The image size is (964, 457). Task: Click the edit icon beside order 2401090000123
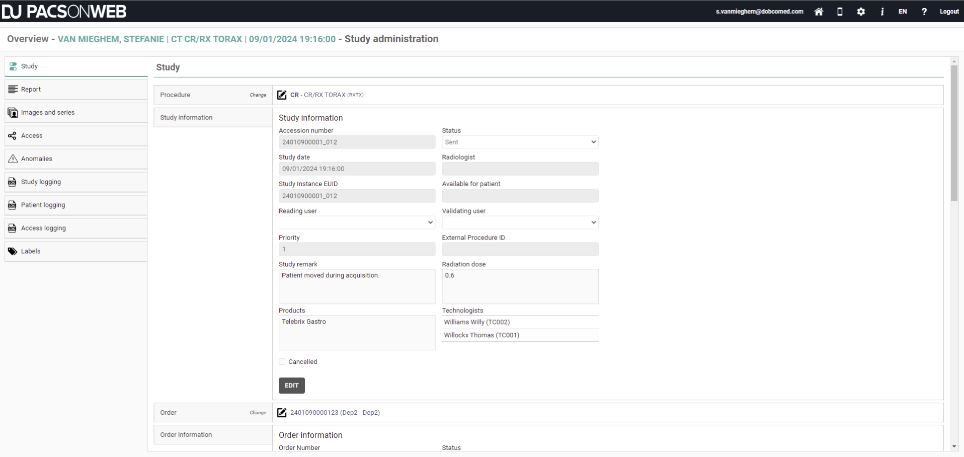point(282,413)
